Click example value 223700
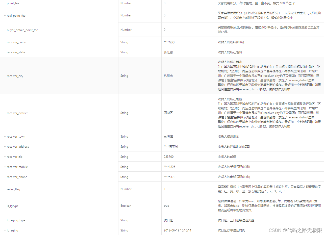 168,157
